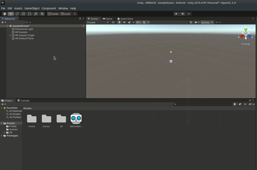The image size is (257, 170).
Task: Toggle Persp projection label
Action: [x=245, y=44]
